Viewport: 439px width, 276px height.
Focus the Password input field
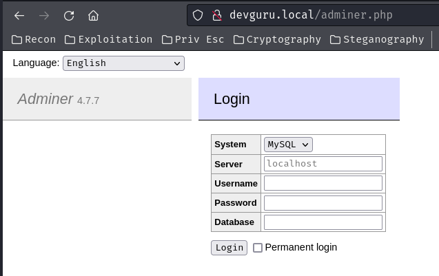coord(323,203)
